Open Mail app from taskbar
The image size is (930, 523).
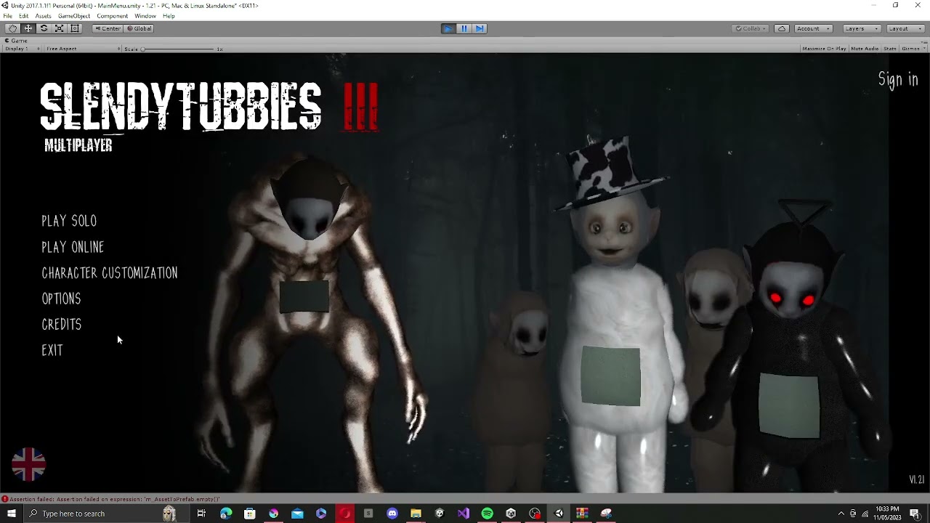coord(297,514)
